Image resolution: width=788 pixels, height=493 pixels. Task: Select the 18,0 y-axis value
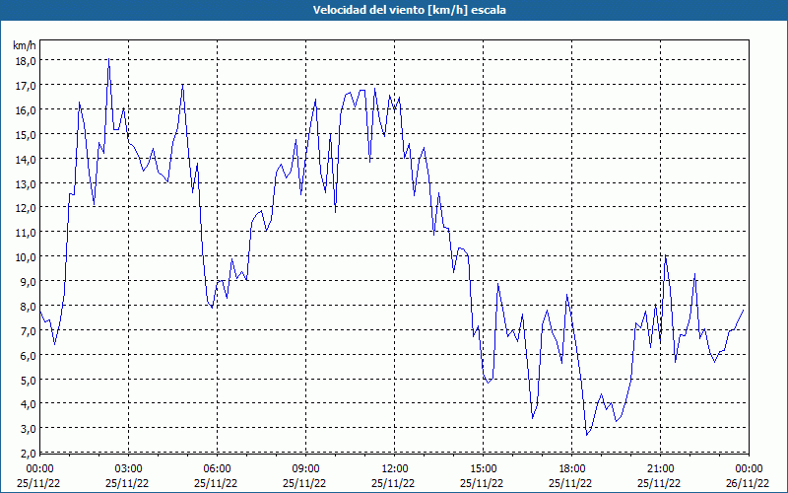click(26, 61)
